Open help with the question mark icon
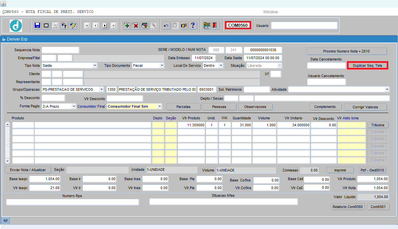This screenshot has width=398, height=229. [193, 26]
